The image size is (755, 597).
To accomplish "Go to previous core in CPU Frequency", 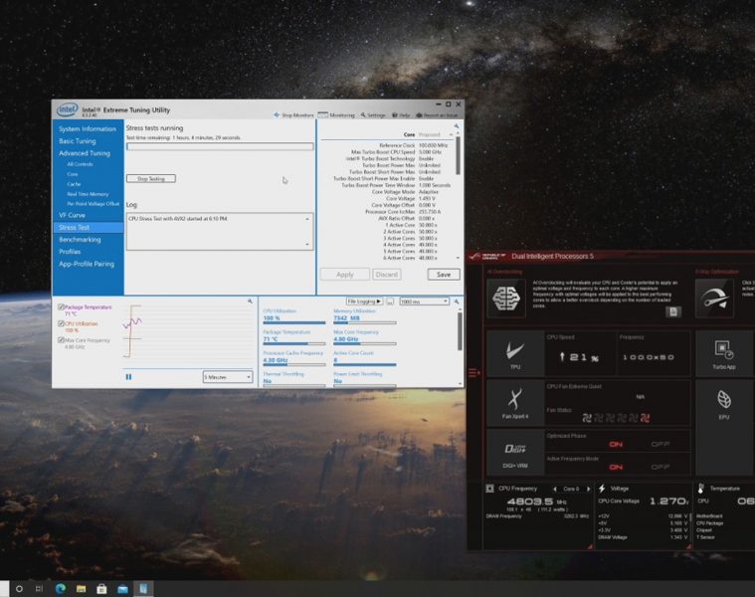I will click(x=555, y=489).
